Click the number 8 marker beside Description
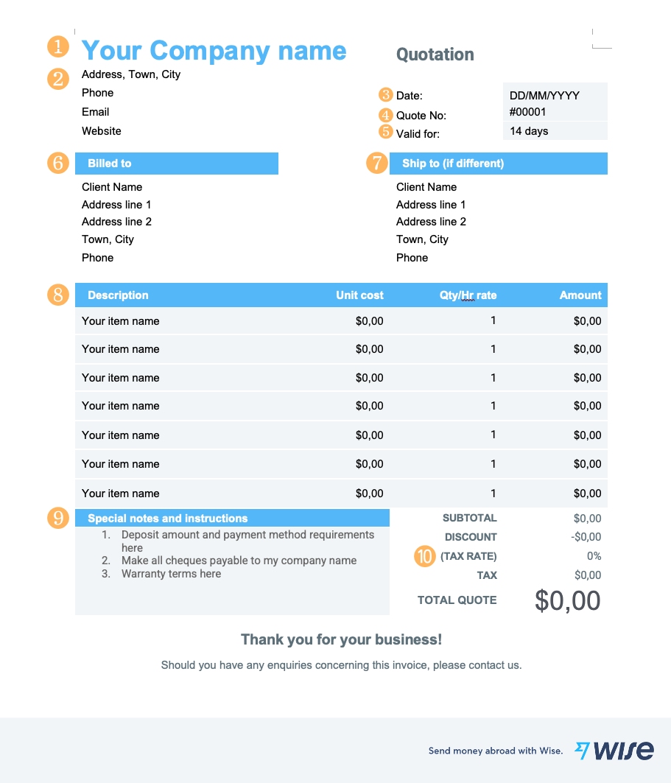Image resolution: width=671 pixels, height=783 pixels. 58,295
